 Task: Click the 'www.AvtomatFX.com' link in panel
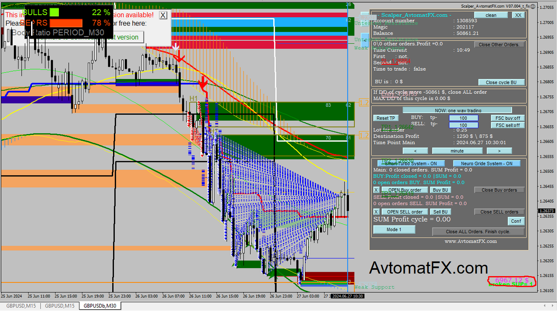click(x=471, y=241)
